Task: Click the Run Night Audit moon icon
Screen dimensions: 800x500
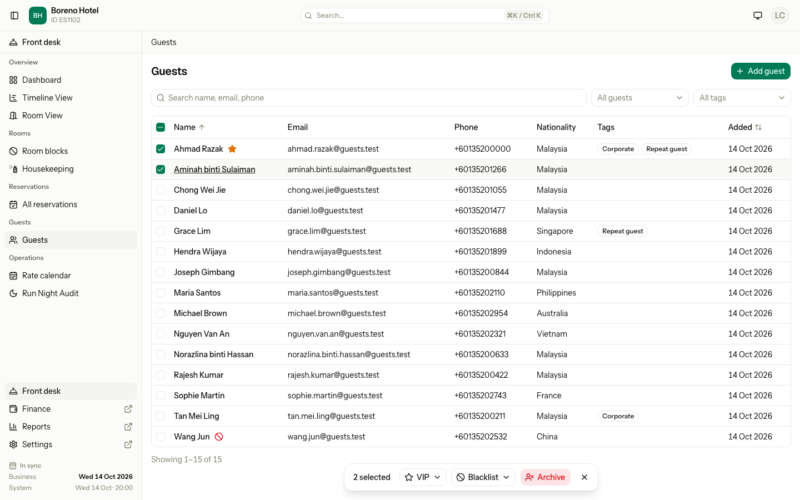Action: [x=13, y=293]
